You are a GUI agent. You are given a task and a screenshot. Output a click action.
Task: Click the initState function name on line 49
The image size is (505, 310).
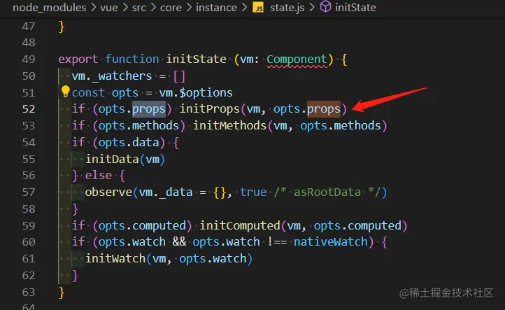(x=196, y=59)
